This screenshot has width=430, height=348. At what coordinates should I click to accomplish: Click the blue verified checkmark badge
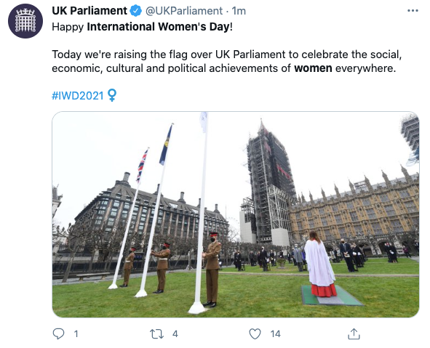pos(135,11)
